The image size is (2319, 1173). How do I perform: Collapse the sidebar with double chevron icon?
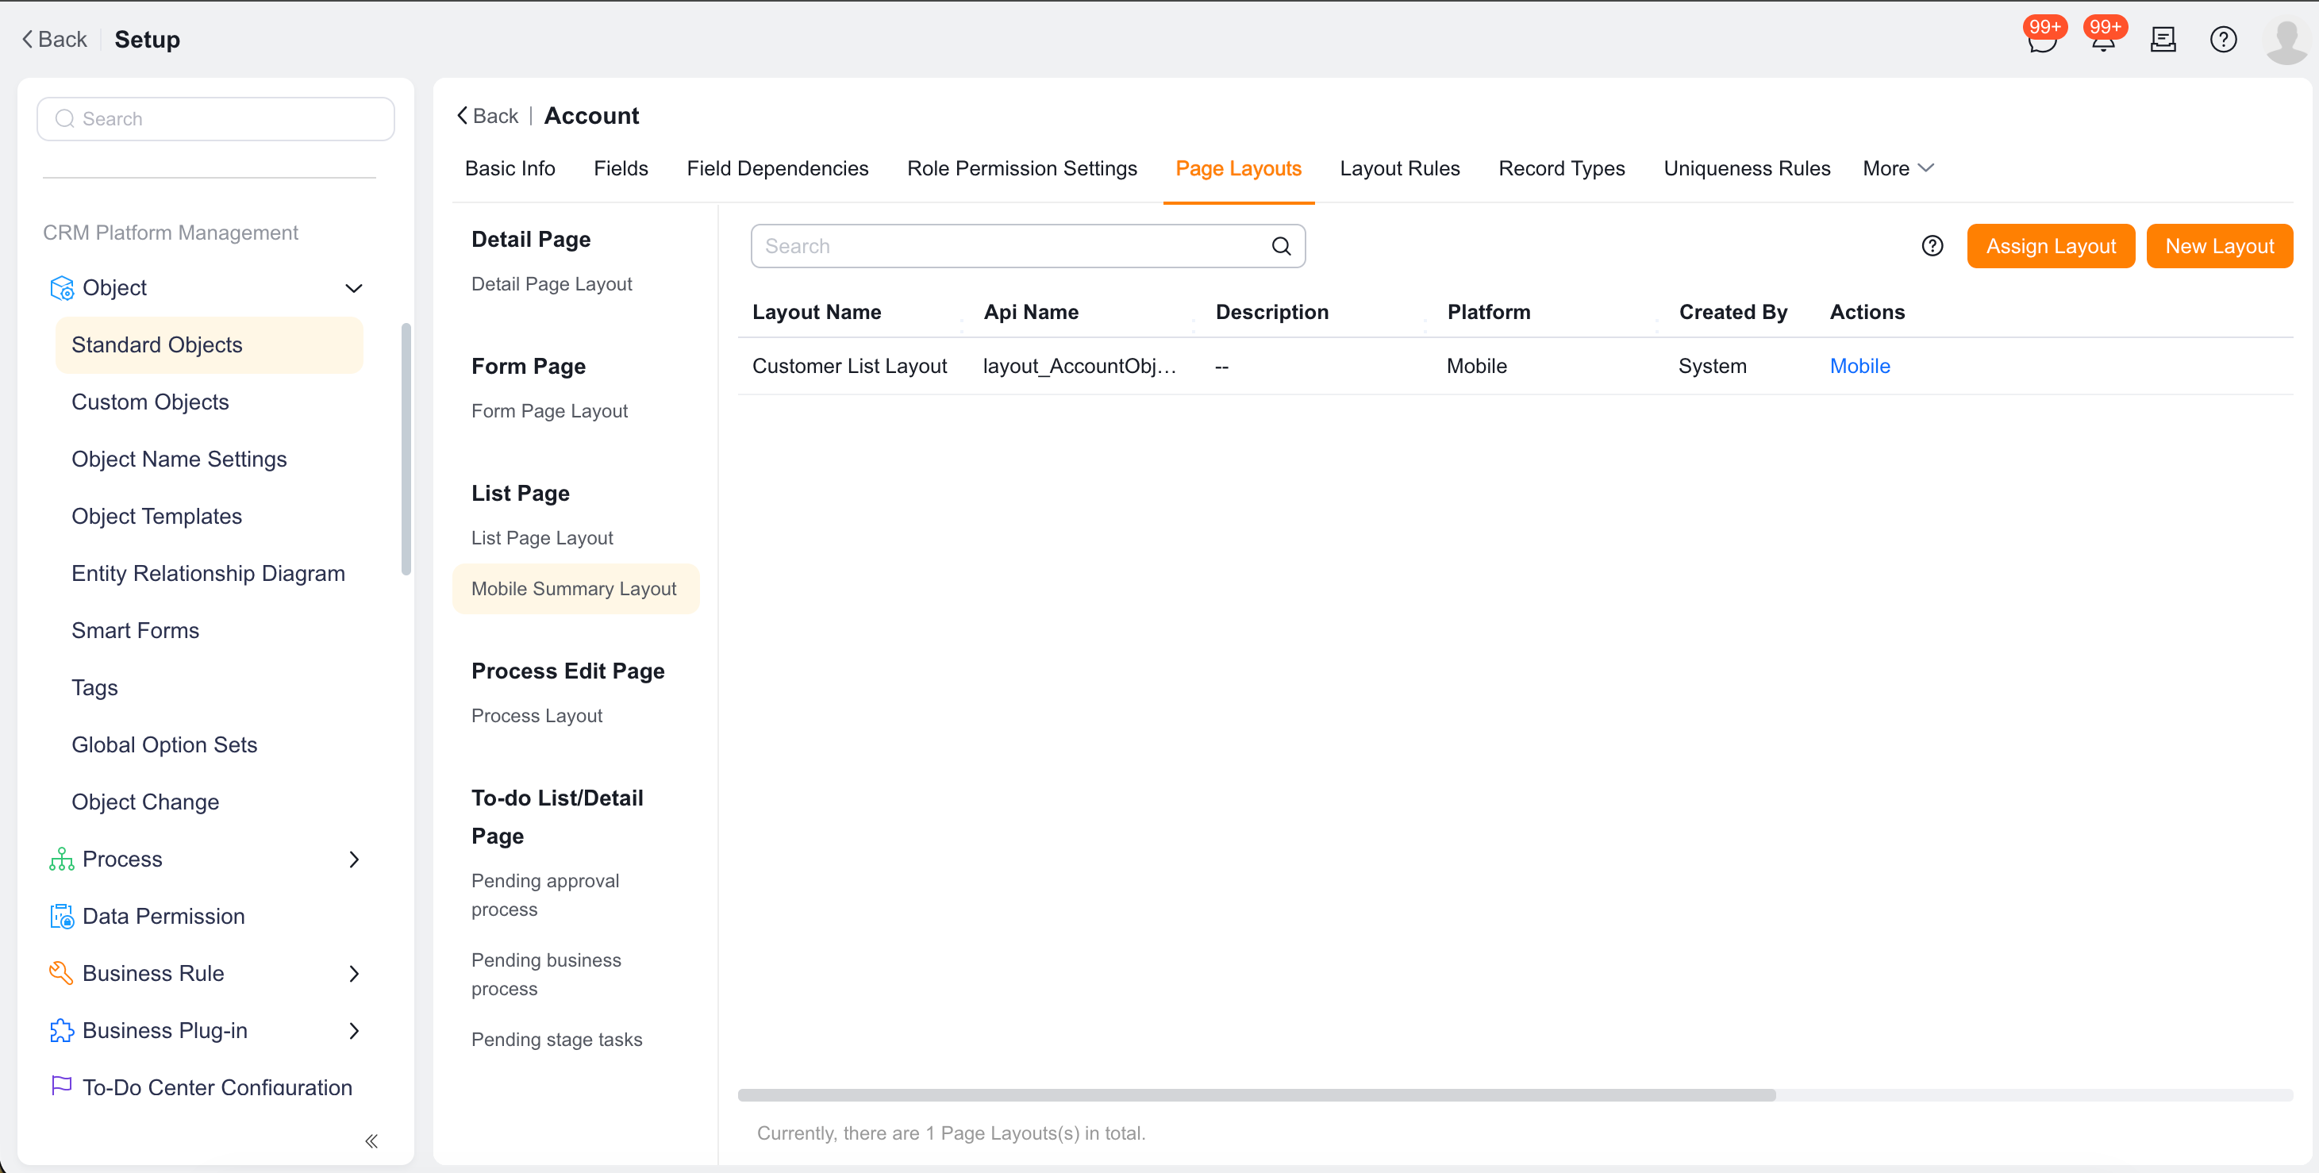pyautogui.click(x=371, y=1140)
